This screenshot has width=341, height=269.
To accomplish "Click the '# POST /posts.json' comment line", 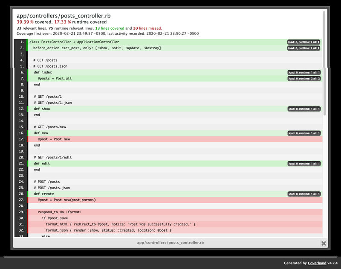I will point(175,187).
